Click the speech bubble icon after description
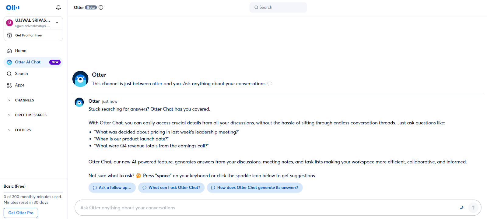487x219 pixels. click(x=270, y=84)
